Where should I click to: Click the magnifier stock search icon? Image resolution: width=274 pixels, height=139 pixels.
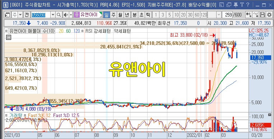pos(59,15)
